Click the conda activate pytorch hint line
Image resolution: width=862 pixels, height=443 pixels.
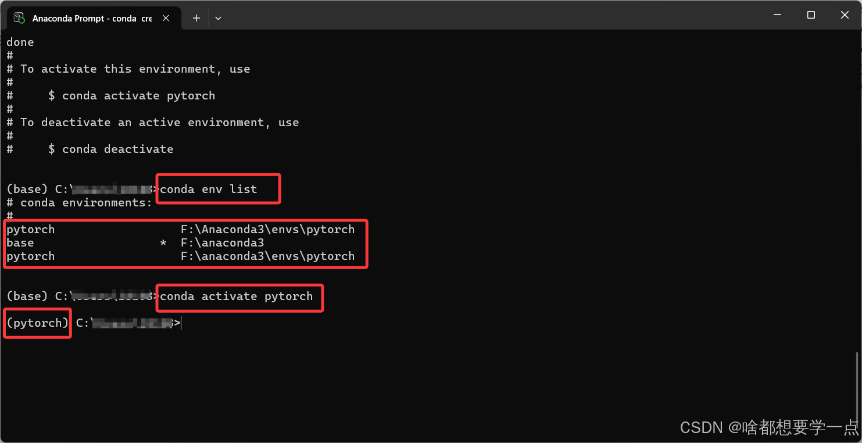132,95
